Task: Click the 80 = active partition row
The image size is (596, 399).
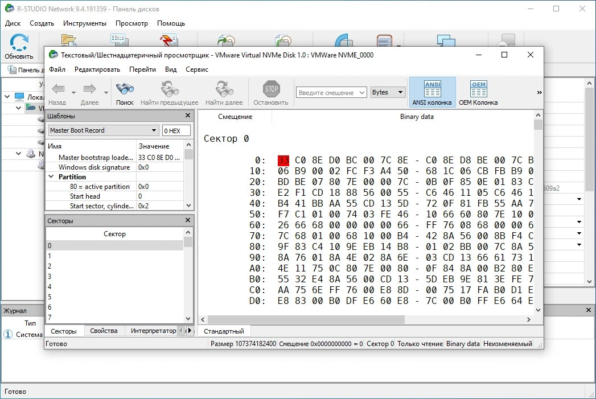Action: [114, 187]
